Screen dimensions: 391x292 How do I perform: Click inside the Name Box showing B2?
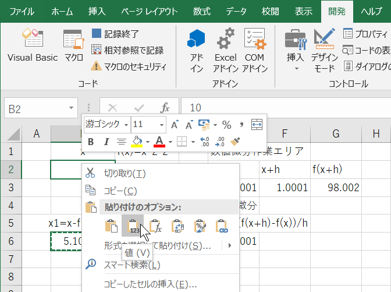point(35,108)
